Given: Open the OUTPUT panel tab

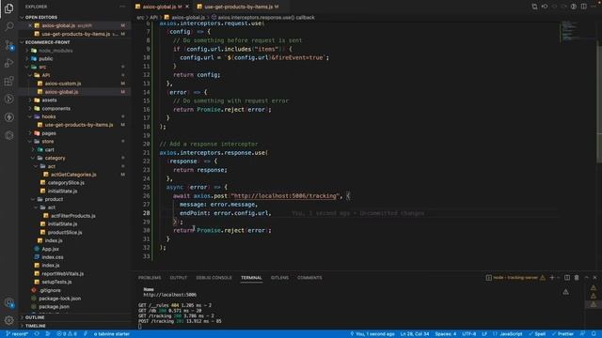Looking at the screenshot, I should (179, 278).
